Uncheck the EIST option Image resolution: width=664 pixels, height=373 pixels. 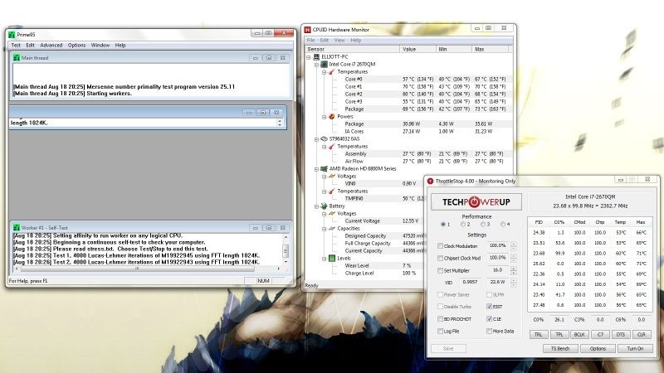coord(489,307)
